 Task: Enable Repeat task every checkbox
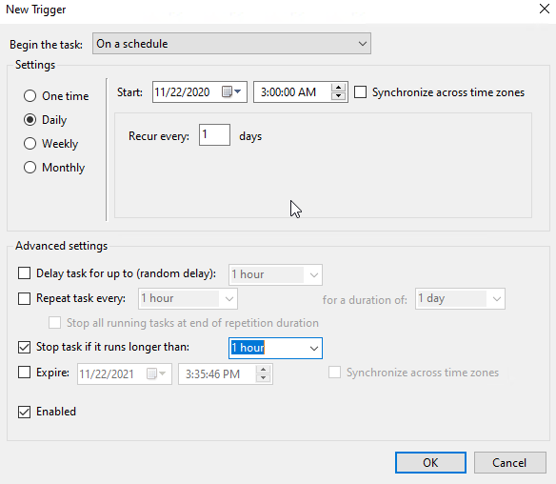pos(24,298)
